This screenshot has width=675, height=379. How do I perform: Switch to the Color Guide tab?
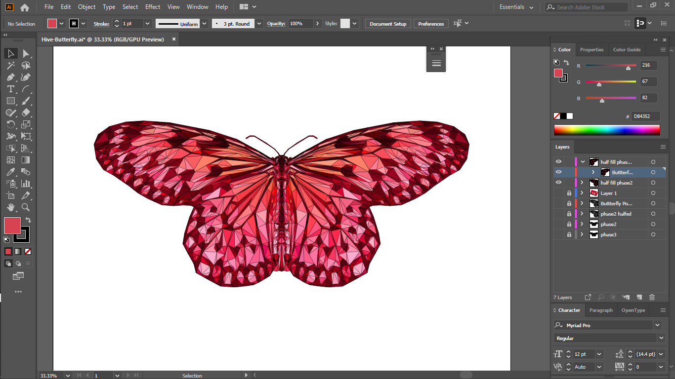[x=627, y=50]
